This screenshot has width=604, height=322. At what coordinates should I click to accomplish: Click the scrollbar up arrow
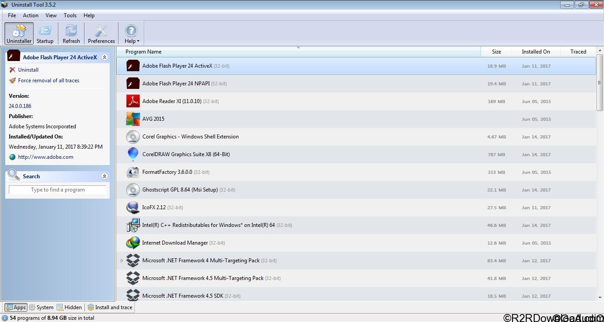point(600,51)
